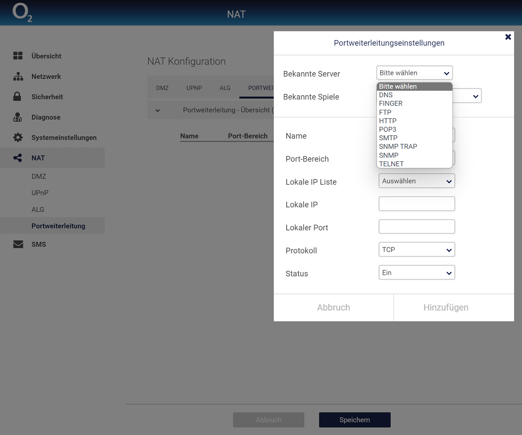The height and width of the screenshot is (435, 522).
Task: Choose FTP in the Bekannte Server dropdown
Action: (x=385, y=112)
